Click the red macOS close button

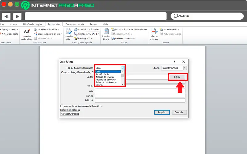tap(4, 4)
